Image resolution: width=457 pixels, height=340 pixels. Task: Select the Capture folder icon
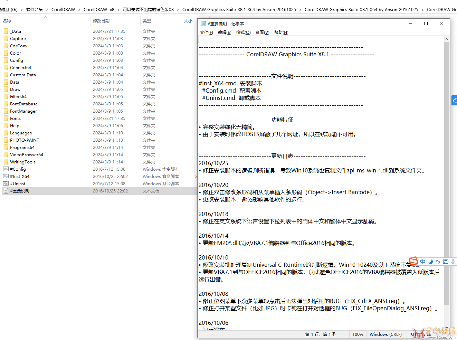[x=6, y=38]
